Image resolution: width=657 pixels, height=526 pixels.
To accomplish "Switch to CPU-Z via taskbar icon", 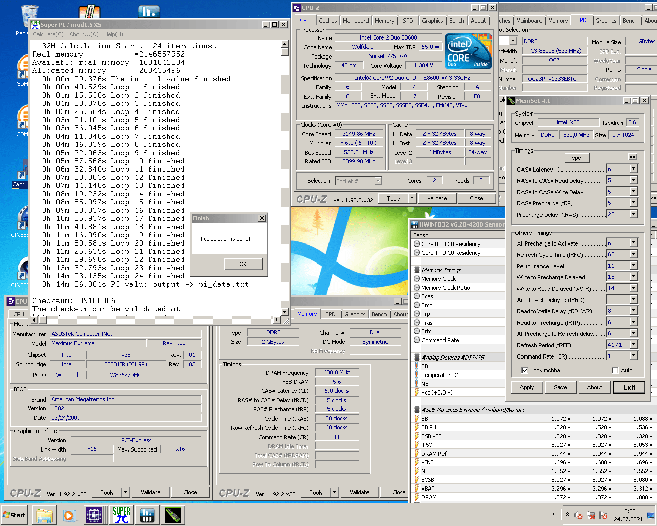I will pyautogui.click(x=94, y=515).
